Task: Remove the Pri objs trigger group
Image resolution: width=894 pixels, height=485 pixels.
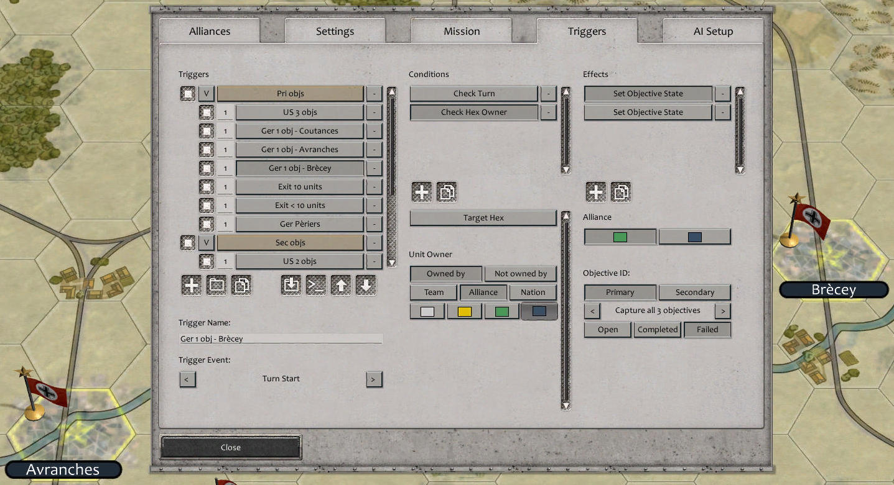Action: [x=374, y=94]
